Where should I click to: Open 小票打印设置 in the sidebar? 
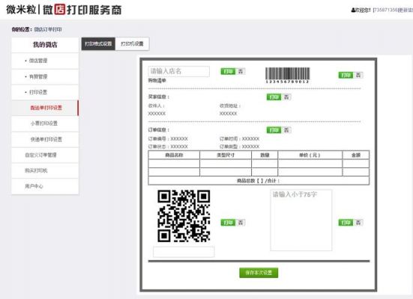(x=45, y=123)
